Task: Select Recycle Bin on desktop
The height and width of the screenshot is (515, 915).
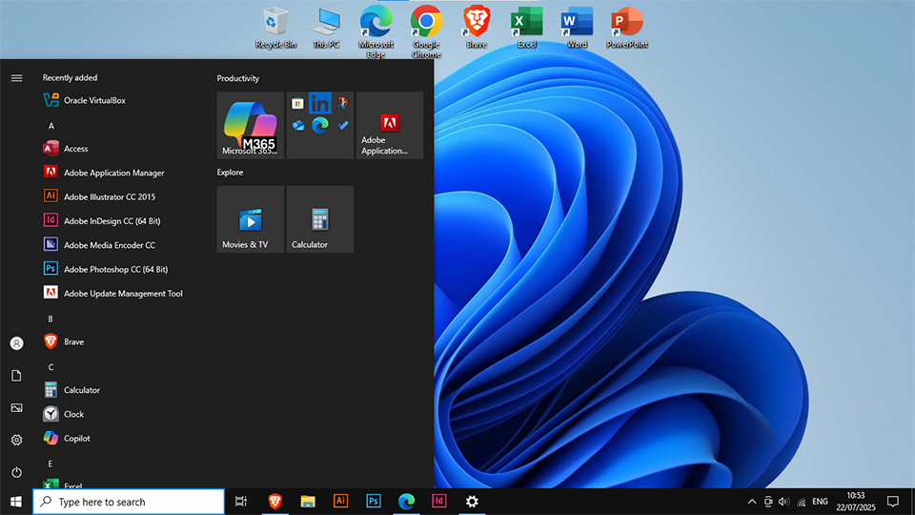Action: (275, 28)
